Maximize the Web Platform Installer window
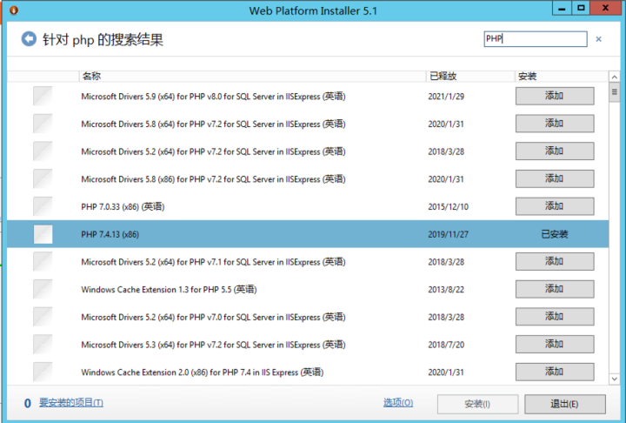Image resolution: width=626 pixels, height=423 pixels. 581,8
